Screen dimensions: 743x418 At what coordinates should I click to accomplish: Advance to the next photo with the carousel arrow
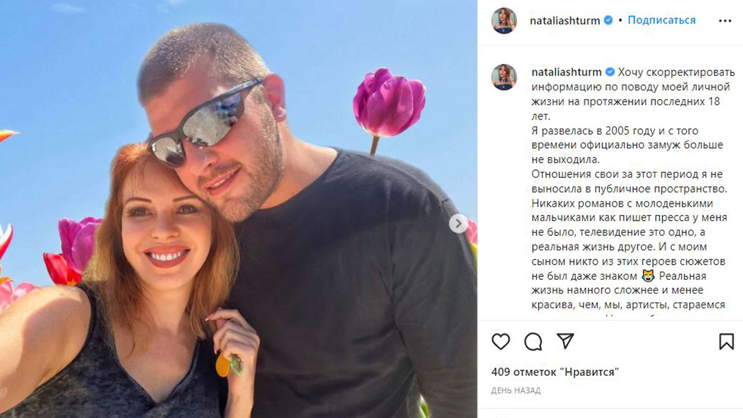tap(458, 224)
